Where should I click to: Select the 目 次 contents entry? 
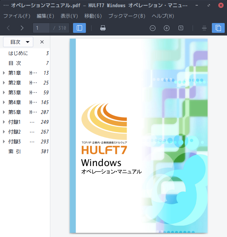pyautogui.click(x=25, y=63)
